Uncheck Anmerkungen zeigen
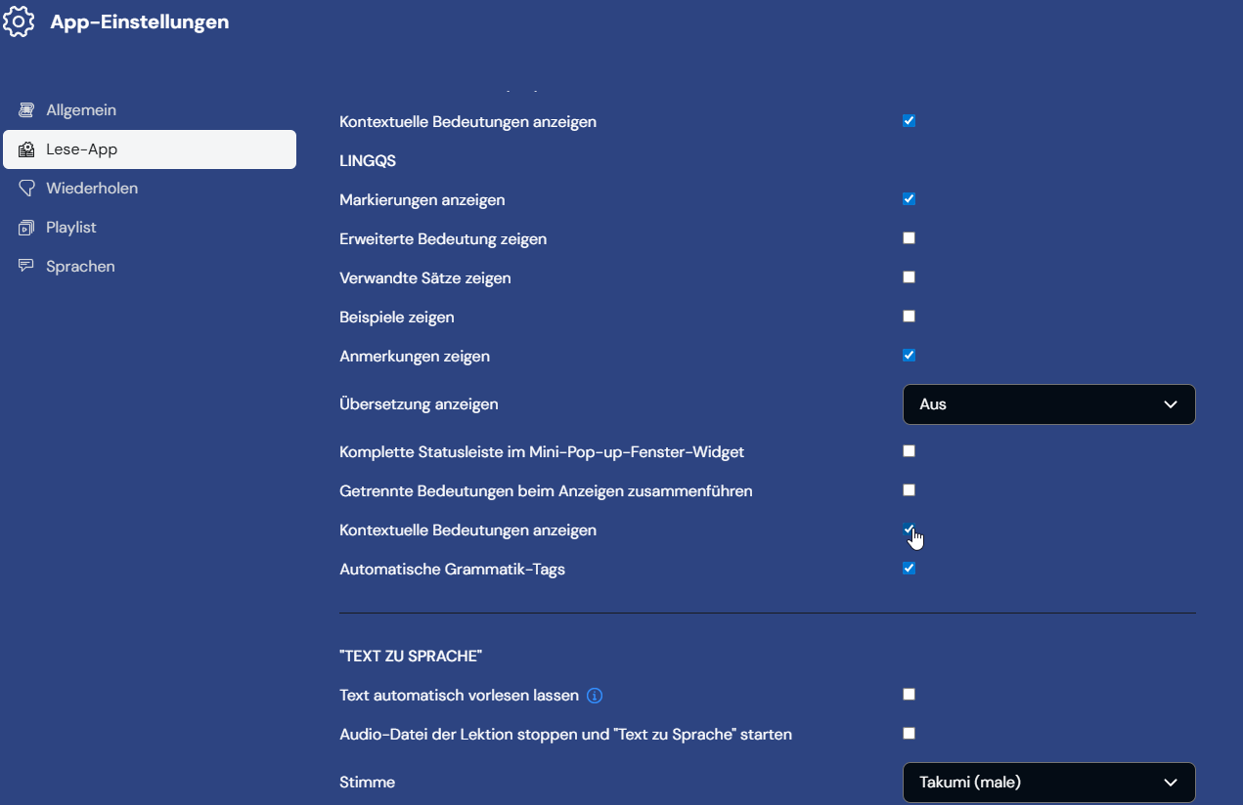 pos(909,356)
